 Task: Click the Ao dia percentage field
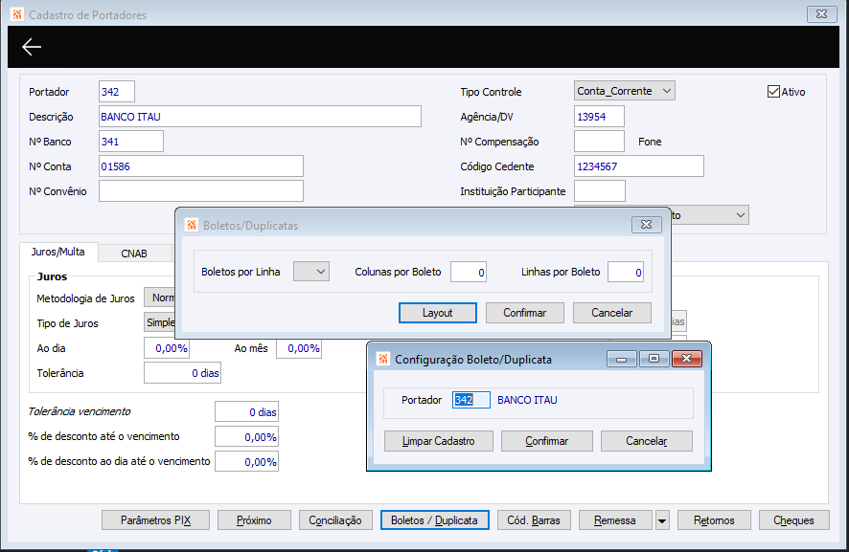tap(167, 347)
